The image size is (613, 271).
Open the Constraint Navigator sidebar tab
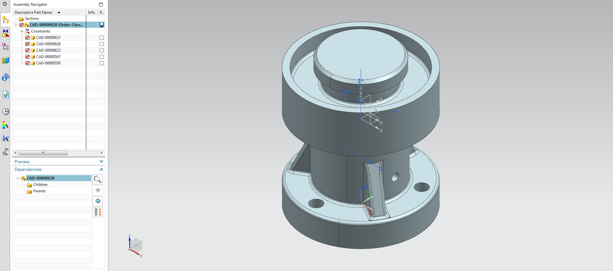click(x=5, y=33)
